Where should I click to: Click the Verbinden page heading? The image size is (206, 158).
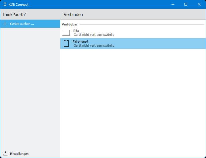pyautogui.click(x=73, y=14)
